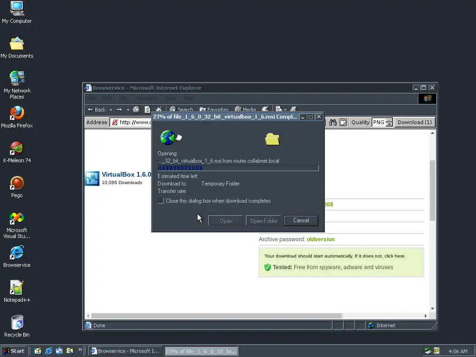Click the binoculars find icon
This screenshot has height=357, width=476.
coord(333,122)
